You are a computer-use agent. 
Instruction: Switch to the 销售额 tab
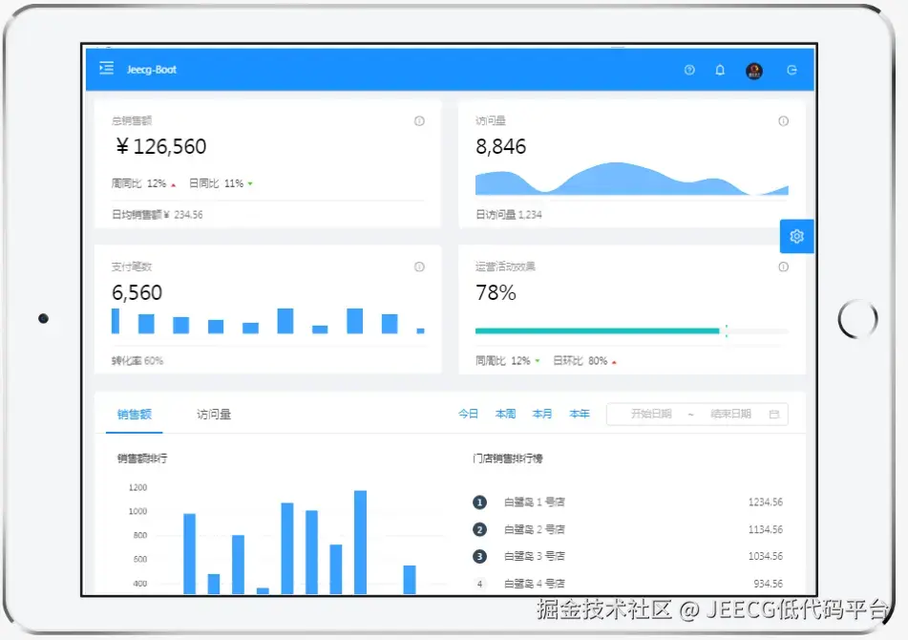tap(135, 415)
